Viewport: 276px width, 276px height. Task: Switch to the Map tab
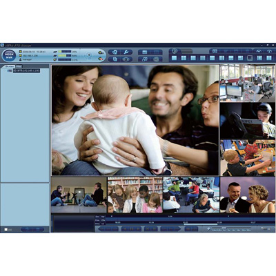tap(18, 66)
